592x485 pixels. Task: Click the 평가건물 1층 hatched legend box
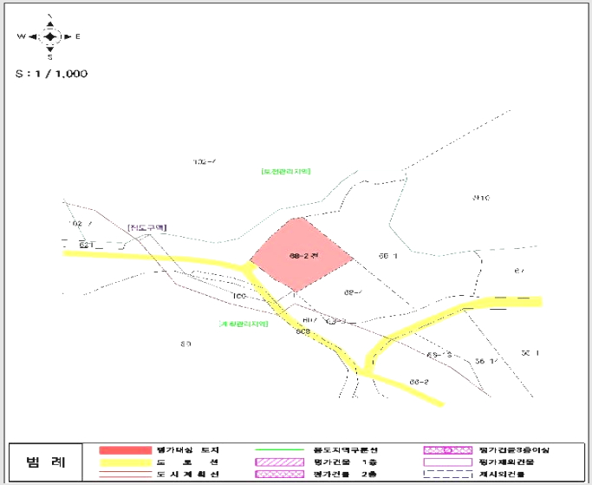pos(280,462)
